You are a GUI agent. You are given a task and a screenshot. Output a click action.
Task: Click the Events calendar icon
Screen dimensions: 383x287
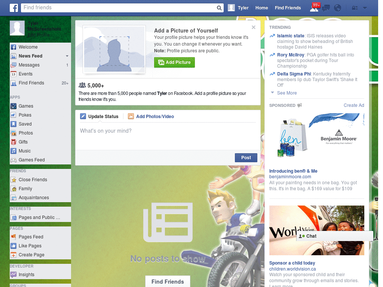pos(13,74)
